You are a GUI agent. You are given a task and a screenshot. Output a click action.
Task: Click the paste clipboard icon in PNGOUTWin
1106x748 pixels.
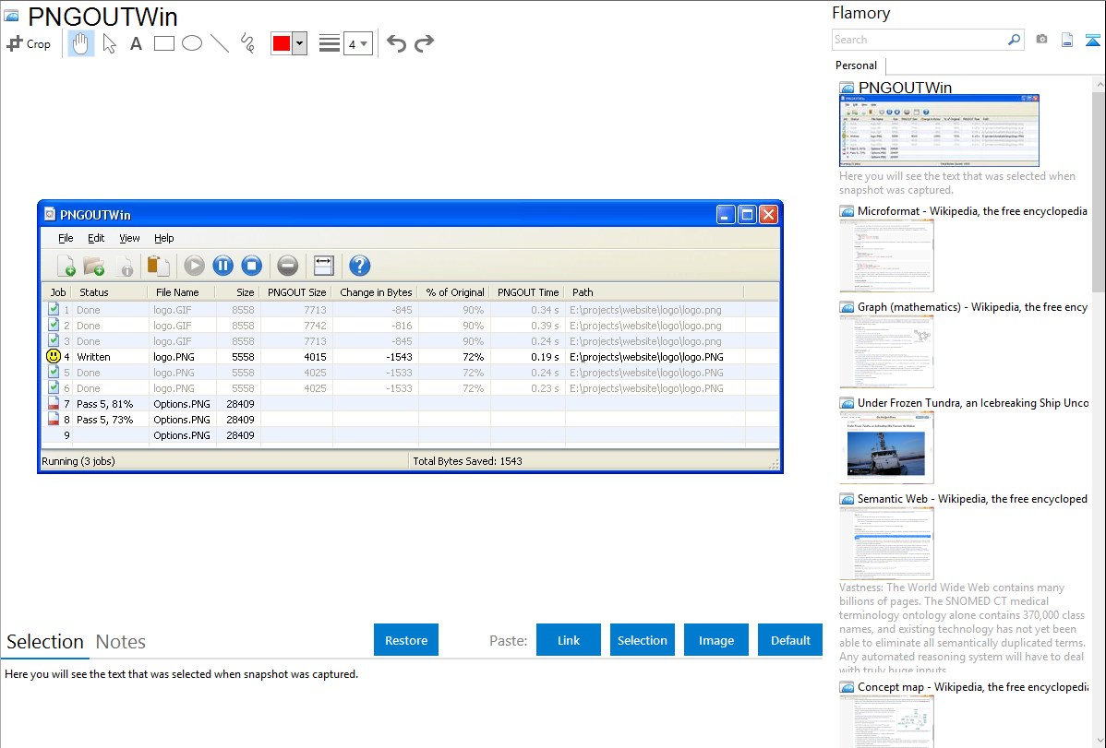coord(158,266)
